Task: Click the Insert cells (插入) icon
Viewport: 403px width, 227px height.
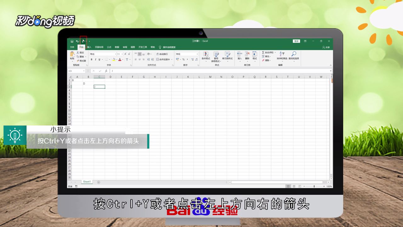Action: point(240,54)
